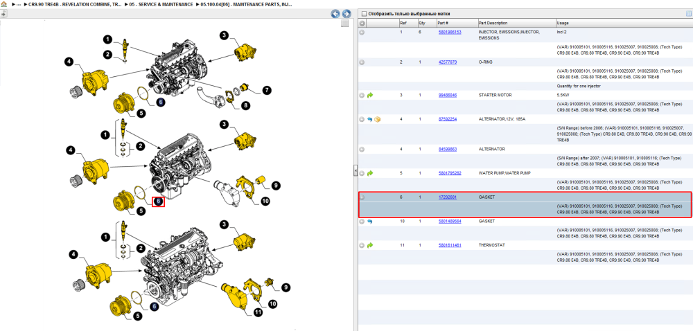
Task: Add THERMOSTAT row with its plus icon
Action: (362, 245)
